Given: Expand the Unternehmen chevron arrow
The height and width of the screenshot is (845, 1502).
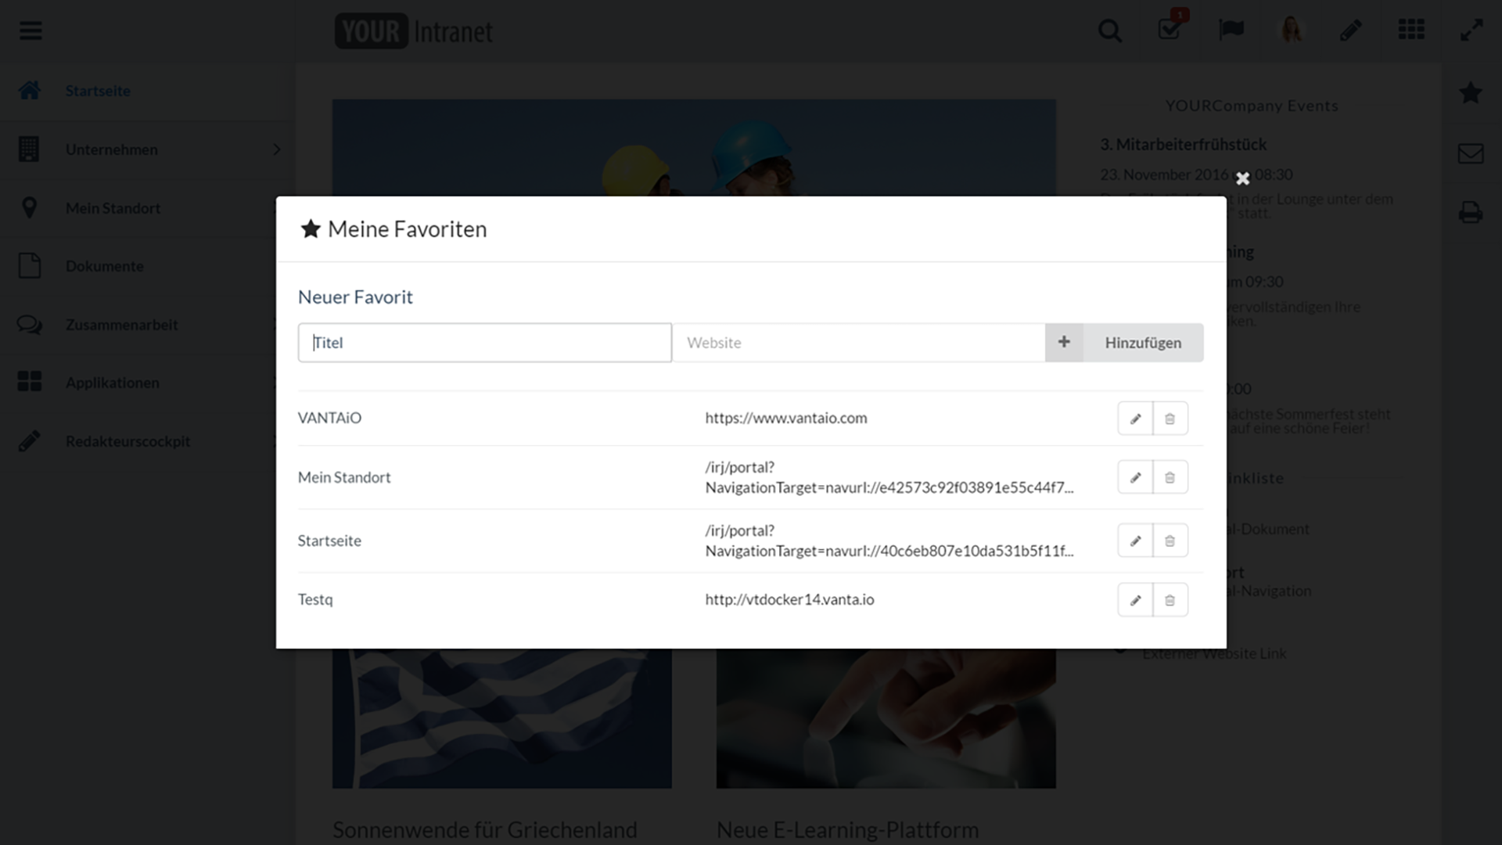Looking at the screenshot, I should click(x=276, y=149).
